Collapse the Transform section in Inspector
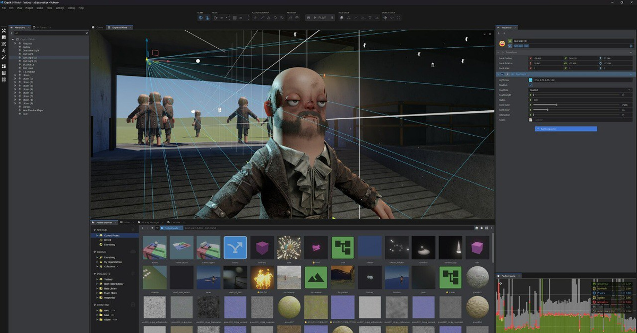This screenshot has width=637, height=333. 499,52
